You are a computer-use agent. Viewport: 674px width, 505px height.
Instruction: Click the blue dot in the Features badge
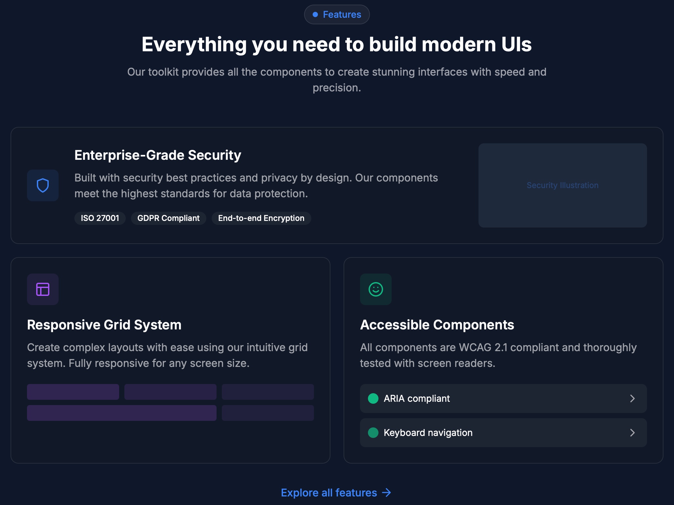(x=315, y=14)
